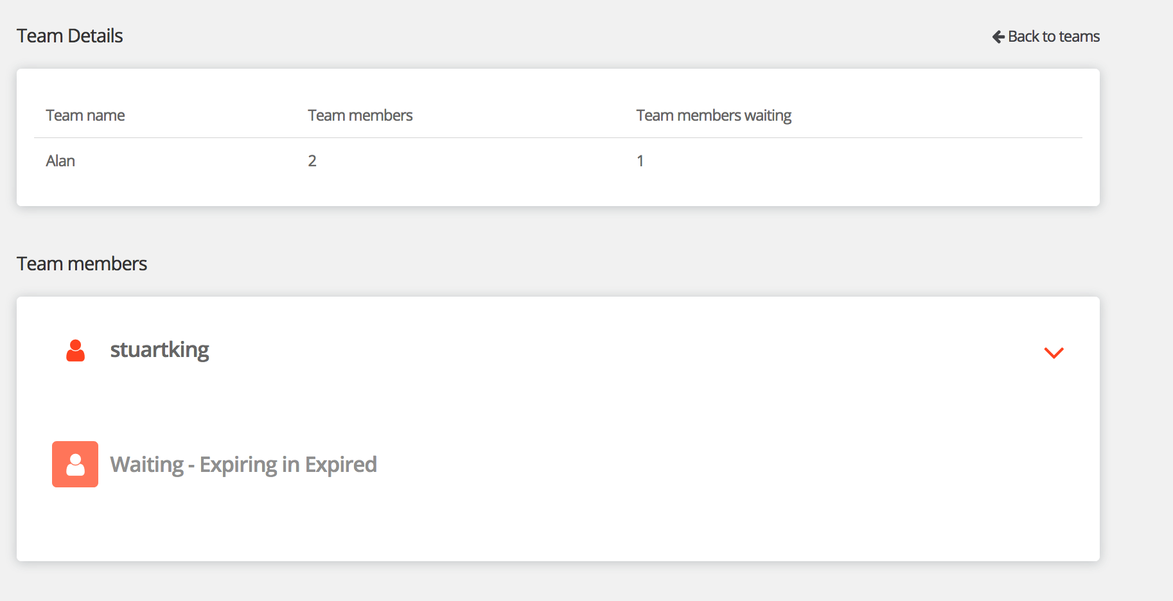The width and height of the screenshot is (1173, 601).
Task: Click the word Waiting in the pending invite
Action: coord(147,464)
